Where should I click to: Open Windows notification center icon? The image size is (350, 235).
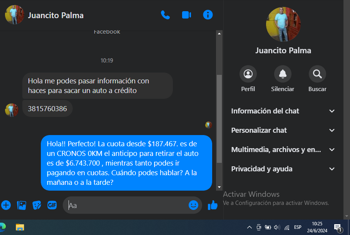tap(338, 228)
